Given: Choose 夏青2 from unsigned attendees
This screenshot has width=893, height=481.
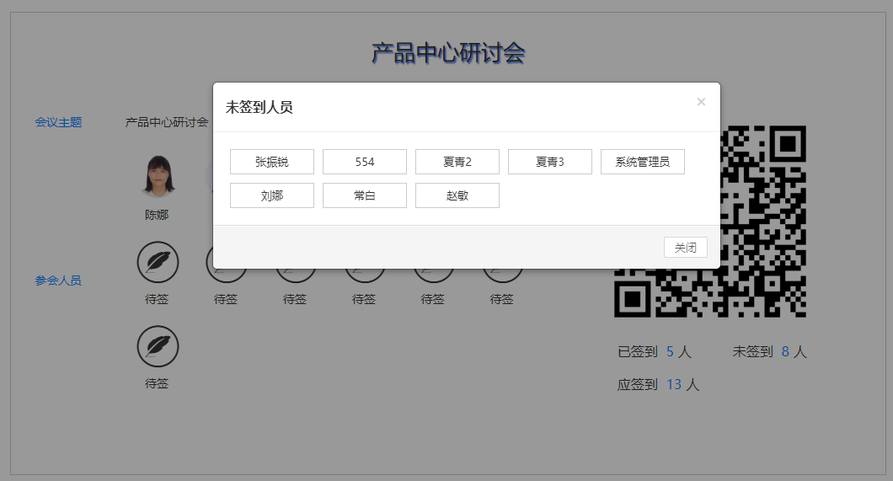Looking at the screenshot, I should (457, 162).
